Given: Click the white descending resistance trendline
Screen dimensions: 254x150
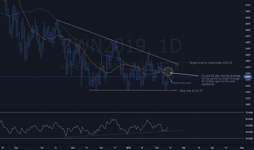Looking at the screenshot, I should point(117,42).
